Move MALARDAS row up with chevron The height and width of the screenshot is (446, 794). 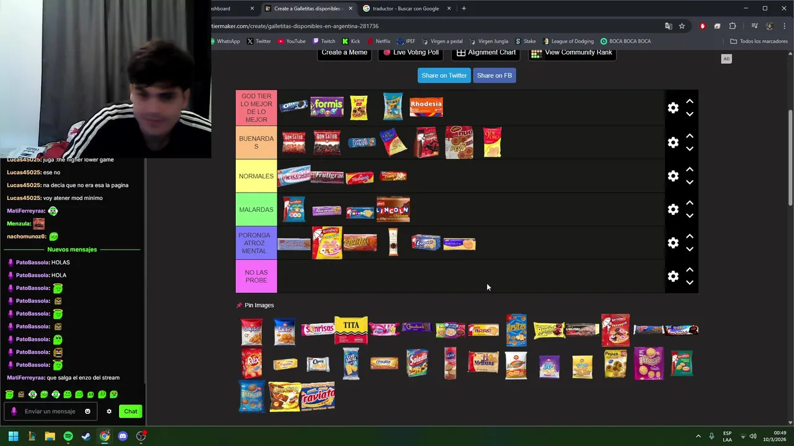(689, 203)
